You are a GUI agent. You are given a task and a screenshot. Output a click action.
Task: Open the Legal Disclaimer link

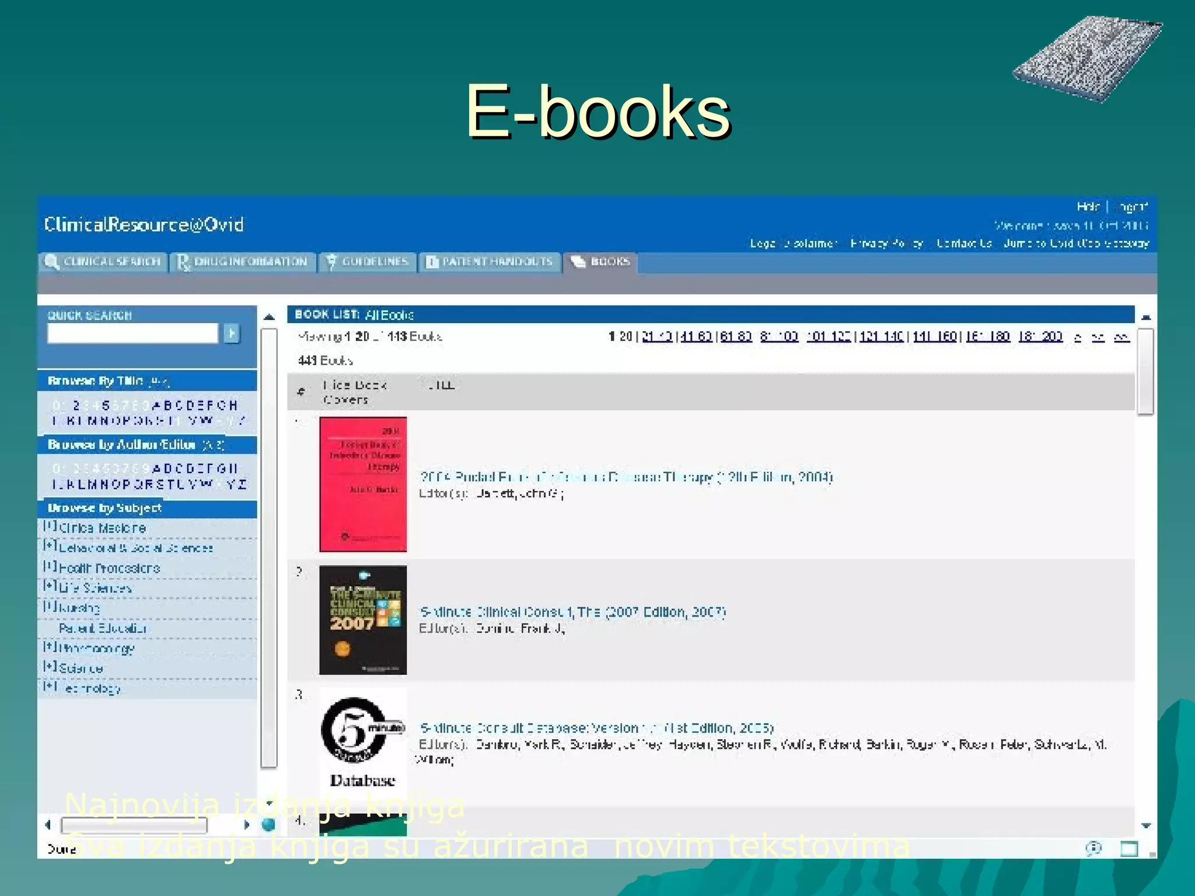[x=794, y=243]
